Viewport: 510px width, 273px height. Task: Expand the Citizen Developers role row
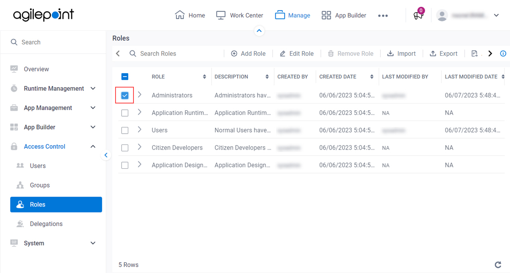coord(139,147)
